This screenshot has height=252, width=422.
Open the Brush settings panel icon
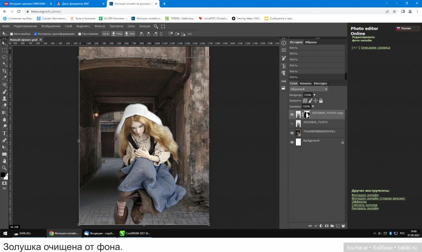[283, 58]
